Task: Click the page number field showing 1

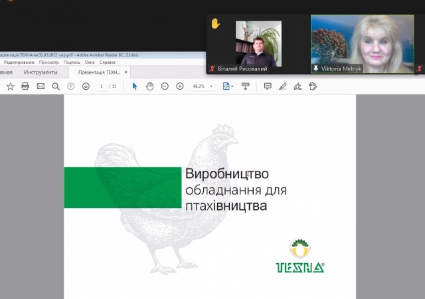Action: (102, 86)
